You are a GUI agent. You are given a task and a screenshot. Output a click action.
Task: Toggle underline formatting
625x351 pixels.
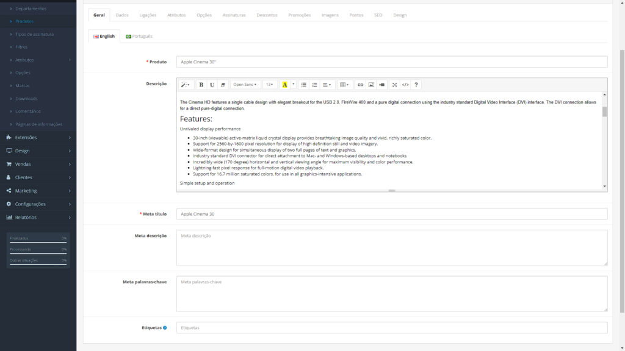point(212,85)
